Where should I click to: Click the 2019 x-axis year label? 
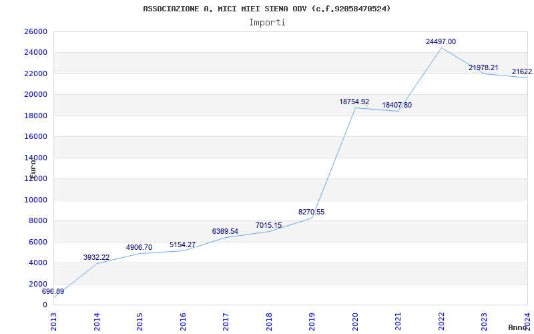click(312, 322)
